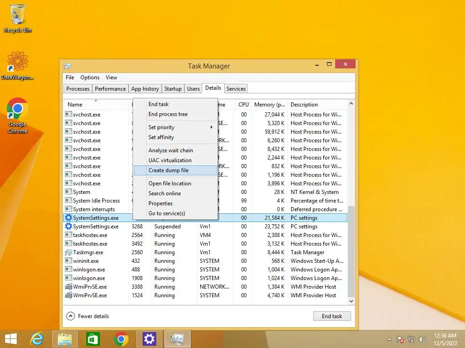
Task: Select WmiPrvSE.exe with PID 1524
Action: 205,295
